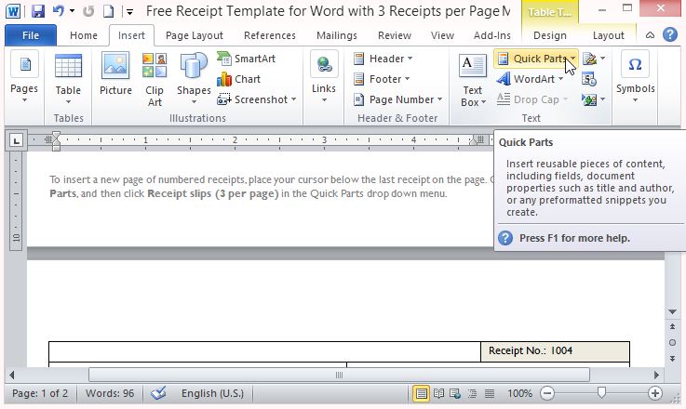Click the Previous Page double-arrow button
686x409 pixels.
[672, 326]
